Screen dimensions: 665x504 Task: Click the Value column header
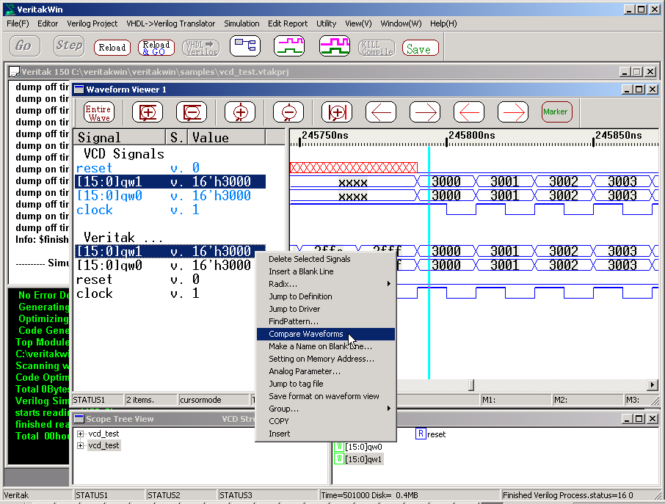227,138
